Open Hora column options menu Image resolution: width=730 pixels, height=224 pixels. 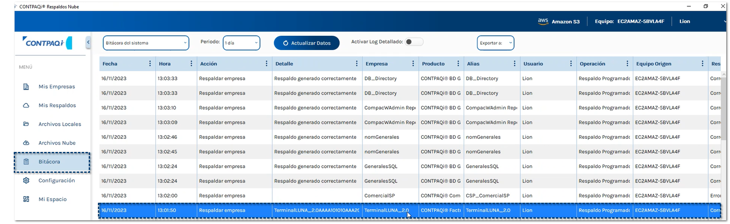(191, 64)
